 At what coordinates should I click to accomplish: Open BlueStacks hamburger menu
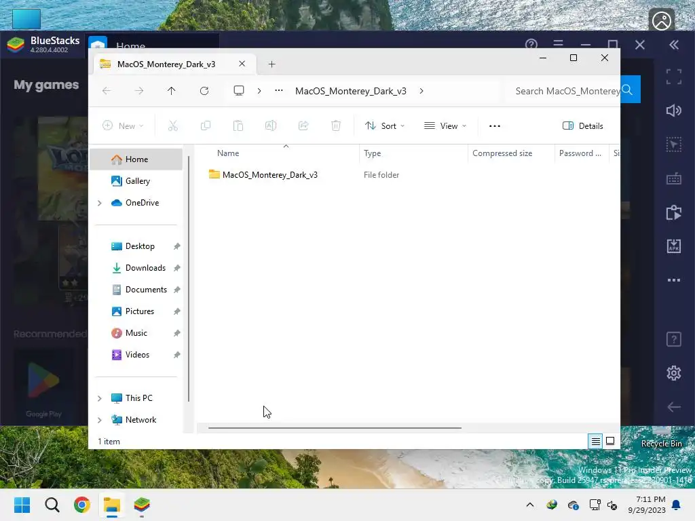[558, 44]
